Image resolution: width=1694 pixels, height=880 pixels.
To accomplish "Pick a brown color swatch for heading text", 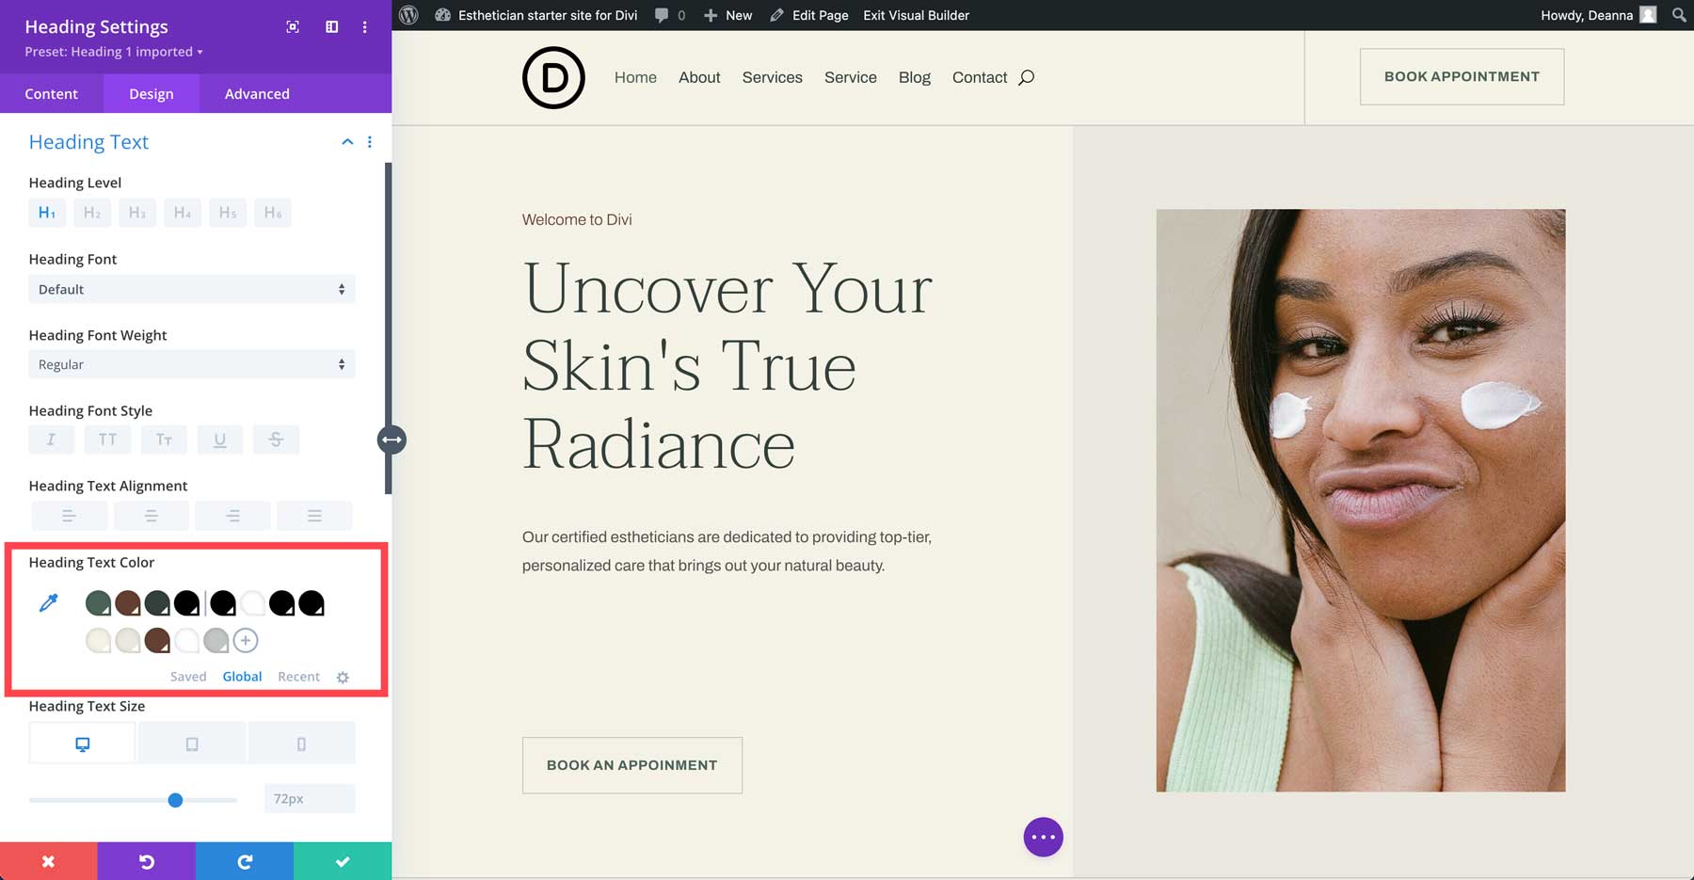I will 156,640.
